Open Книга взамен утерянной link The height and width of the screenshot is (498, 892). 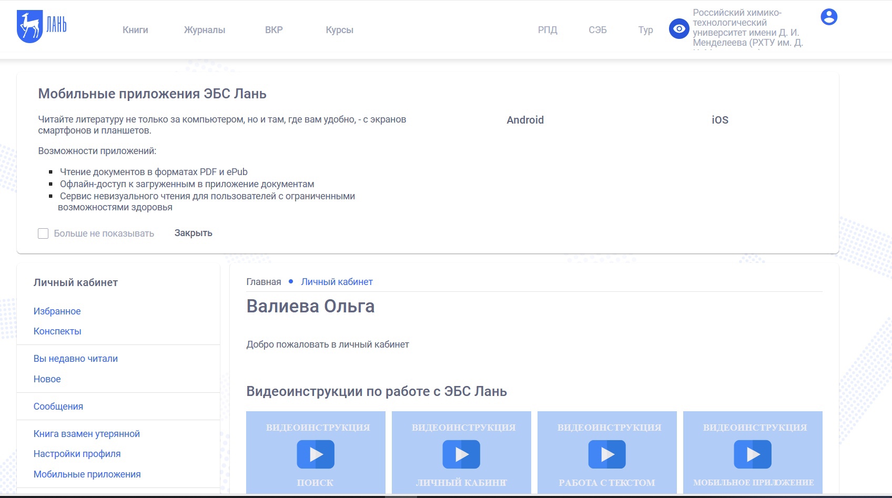coord(87,434)
